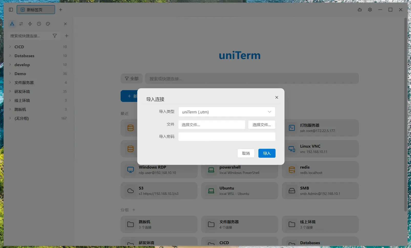Open the 打包服务器 SSH terminal icon

click(292, 128)
